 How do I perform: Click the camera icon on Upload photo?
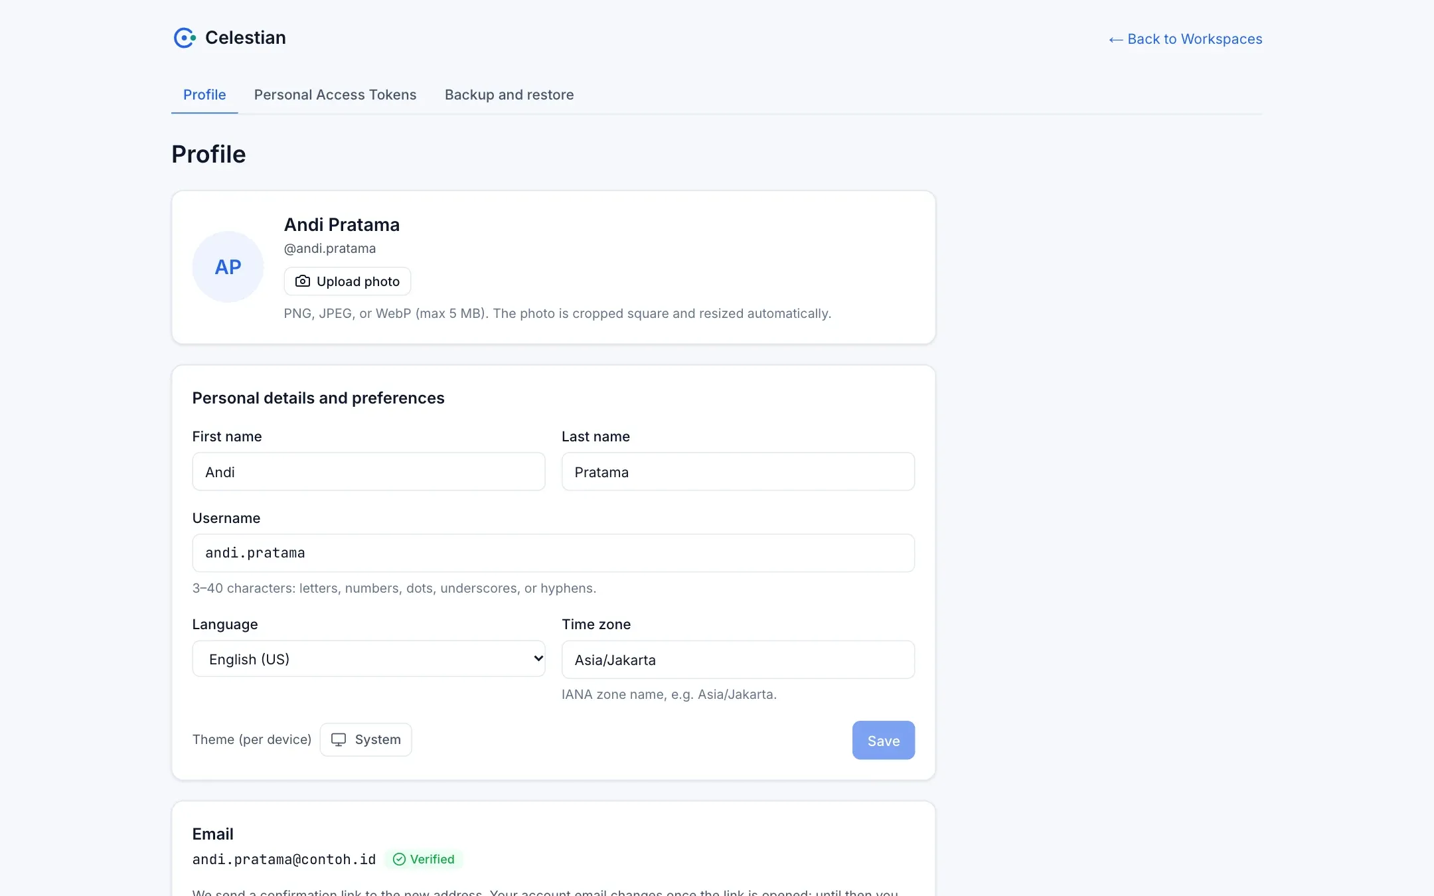302,281
